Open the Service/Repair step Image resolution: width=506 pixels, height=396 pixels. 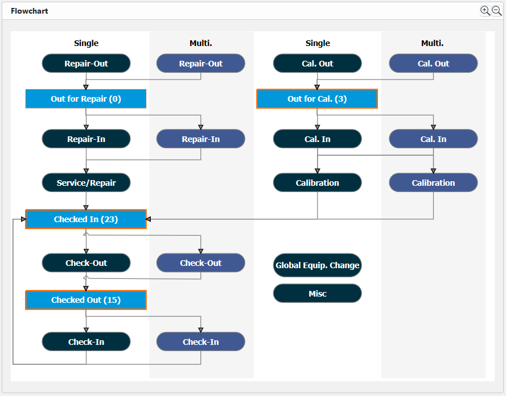coord(86,183)
